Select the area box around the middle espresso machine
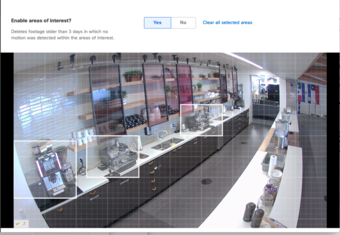This screenshot has height=235, width=340. pos(113,157)
